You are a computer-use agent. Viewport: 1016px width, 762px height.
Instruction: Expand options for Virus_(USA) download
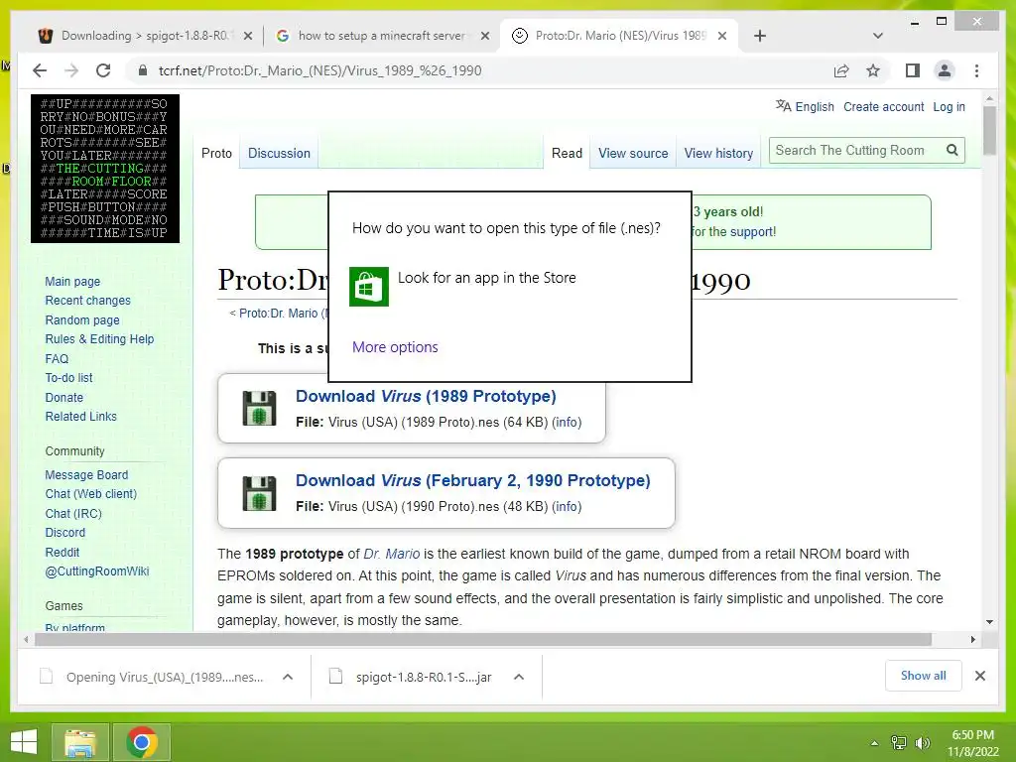288,677
